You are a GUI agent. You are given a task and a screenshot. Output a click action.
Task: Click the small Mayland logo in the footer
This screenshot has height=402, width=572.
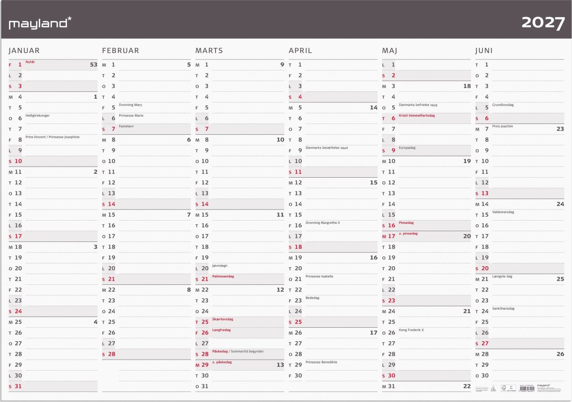[x=543, y=385]
